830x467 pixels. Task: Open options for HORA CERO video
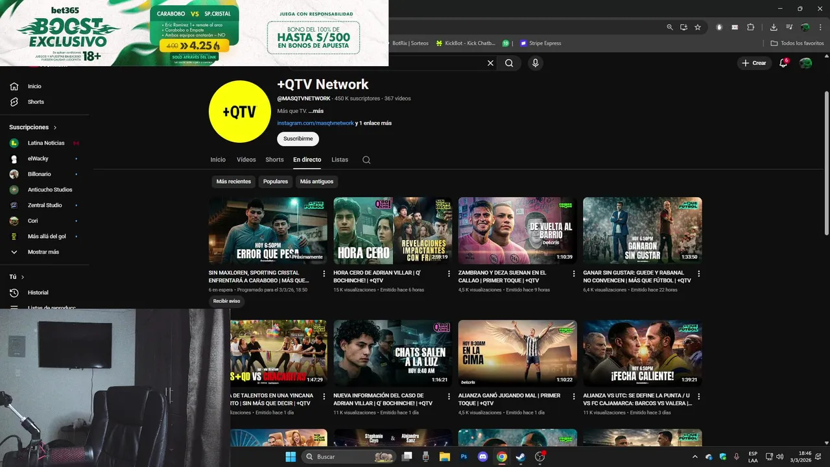pos(449,274)
